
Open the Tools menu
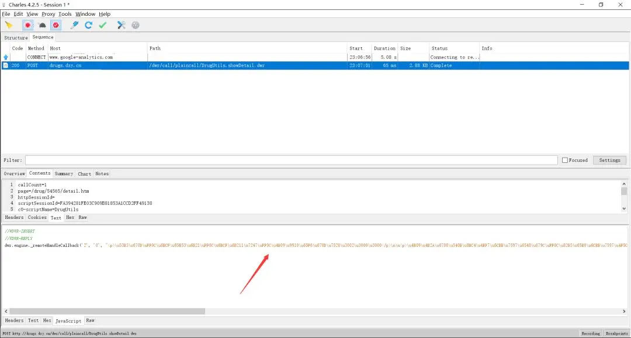click(x=65, y=14)
